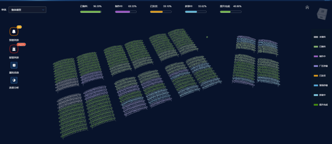The image size is (332, 144).
Task: Toggle 未备料 gray legend item
Action: click(x=321, y=37)
